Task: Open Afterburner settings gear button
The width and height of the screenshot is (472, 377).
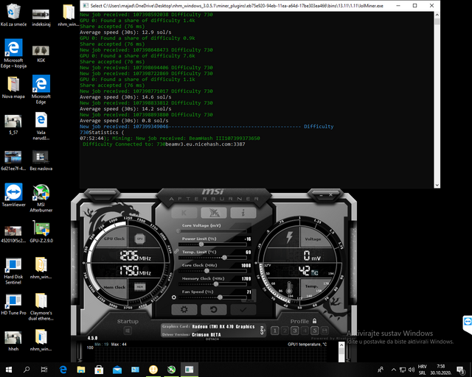Action: click(x=184, y=309)
